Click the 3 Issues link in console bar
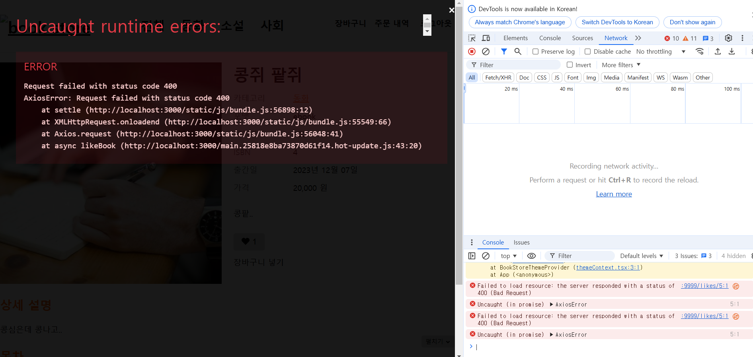Image resolution: width=753 pixels, height=357 pixels. click(693, 256)
